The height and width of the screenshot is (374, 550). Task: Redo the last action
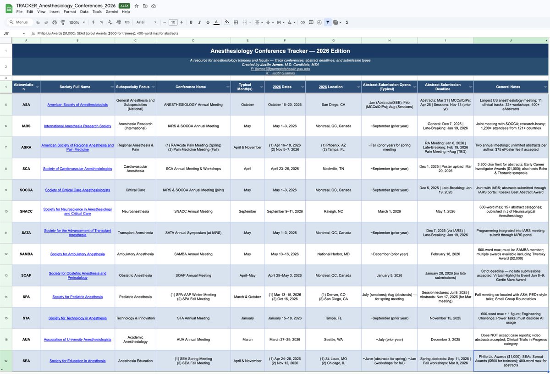click(46, 22)
